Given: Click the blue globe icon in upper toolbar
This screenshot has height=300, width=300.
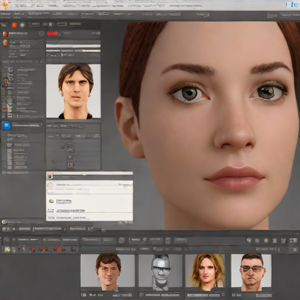Looking at the screenshot, I should click(x=22, y=25).
